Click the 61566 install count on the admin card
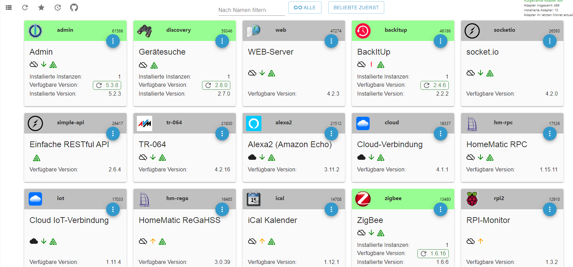 [x=117, y=31]
